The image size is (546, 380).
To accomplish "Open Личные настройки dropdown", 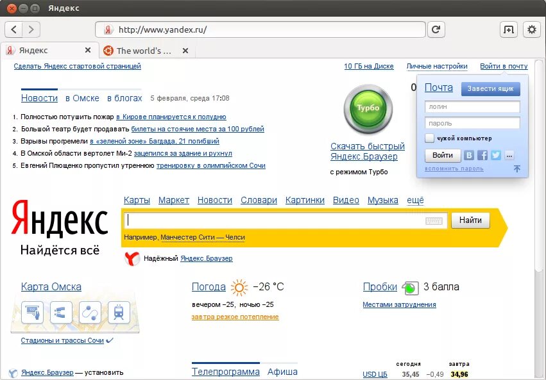I will point(437,66).
